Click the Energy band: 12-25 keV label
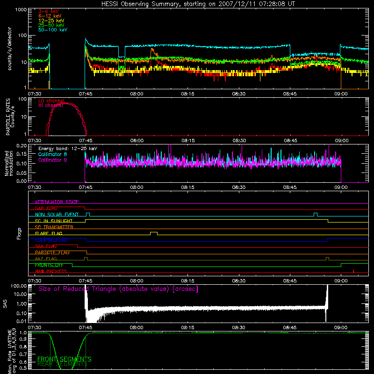Screen dimensions: 374x374 point(68,149)
